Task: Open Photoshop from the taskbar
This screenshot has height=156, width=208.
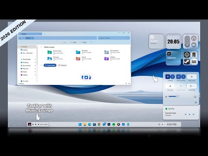Action: [x=109, y=124]
